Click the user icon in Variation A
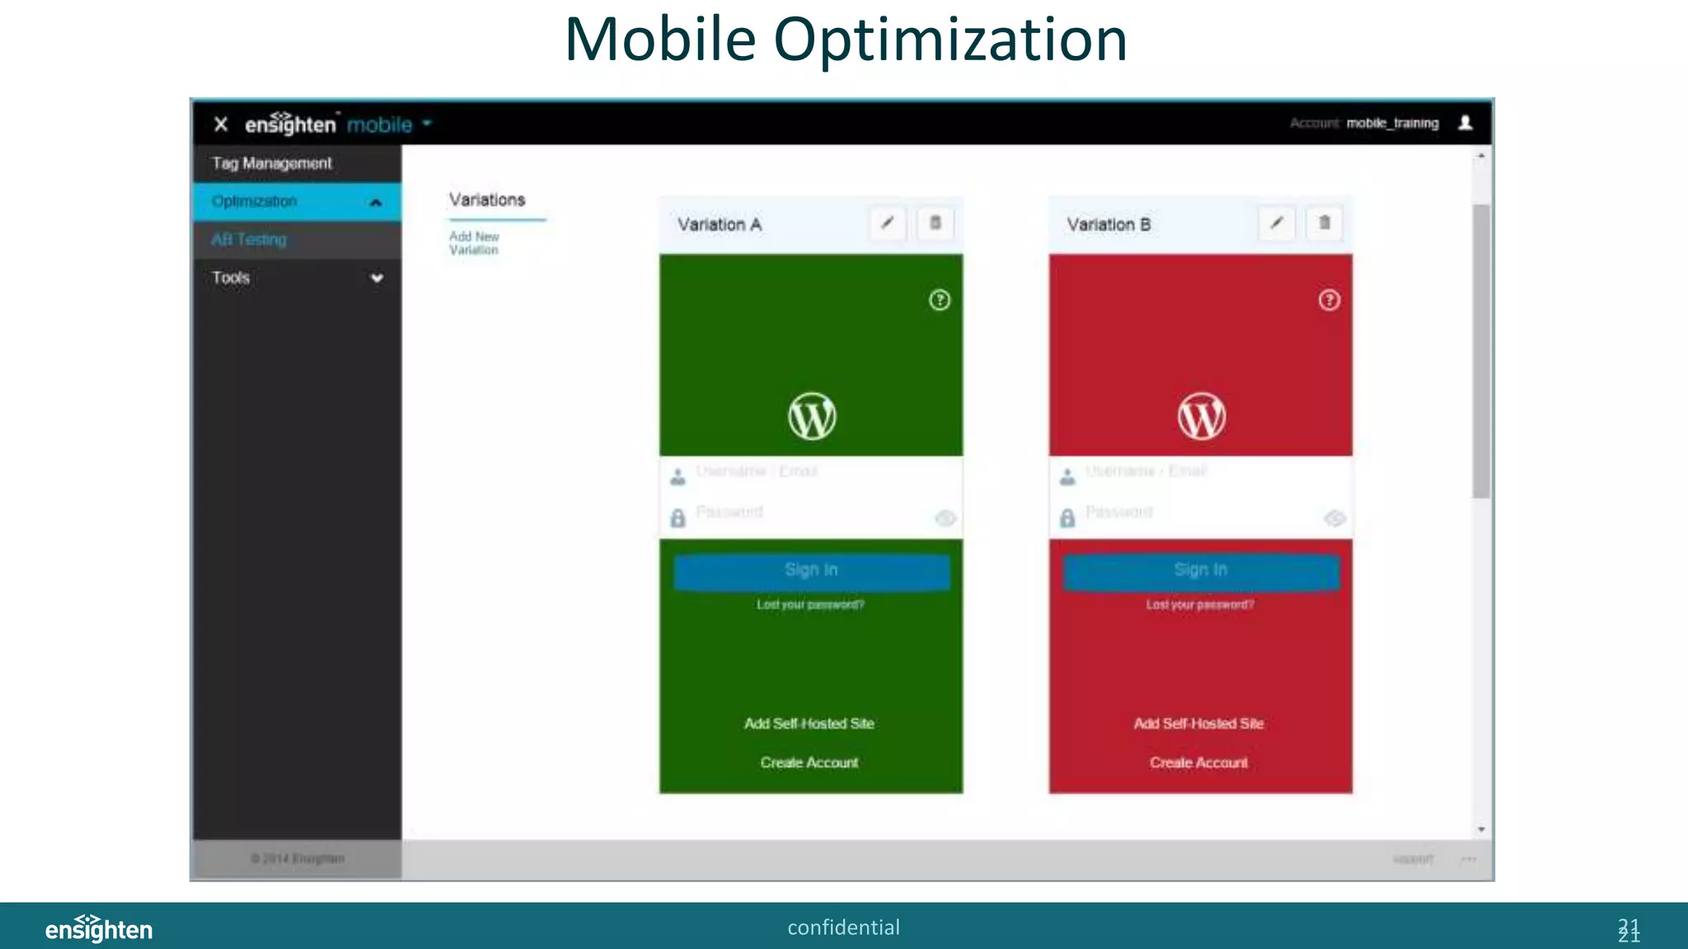The height and width of the screenshot is (949, 1688). [678, 476]
